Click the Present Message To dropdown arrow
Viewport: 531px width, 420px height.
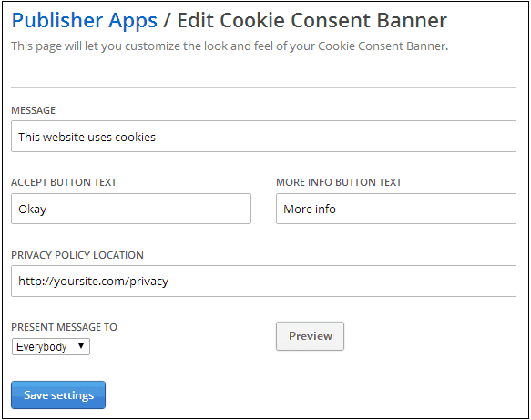pyautogui.click(x=81, y=346)
